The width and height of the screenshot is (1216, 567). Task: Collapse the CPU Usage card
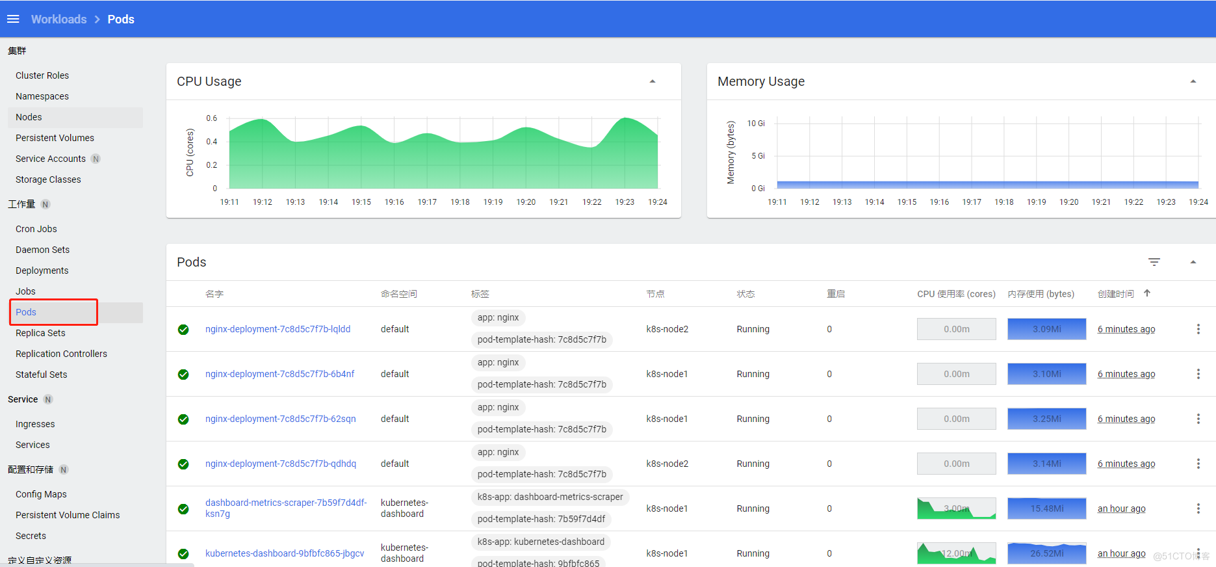pos(653,81)
